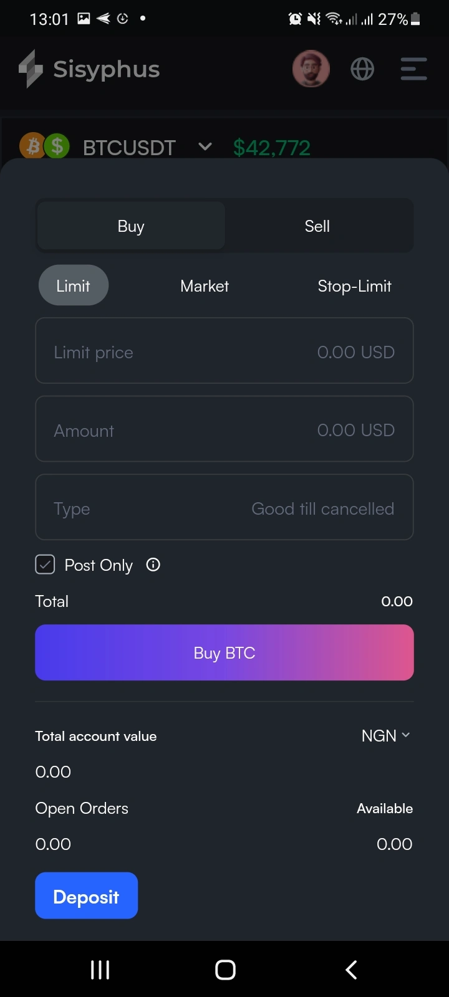Screen dimensions: 449x997
Task: Open the NGN currency dropdown
Action: pos(385,736)
